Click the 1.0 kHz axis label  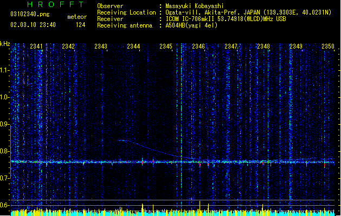click(x=5, y=97)
